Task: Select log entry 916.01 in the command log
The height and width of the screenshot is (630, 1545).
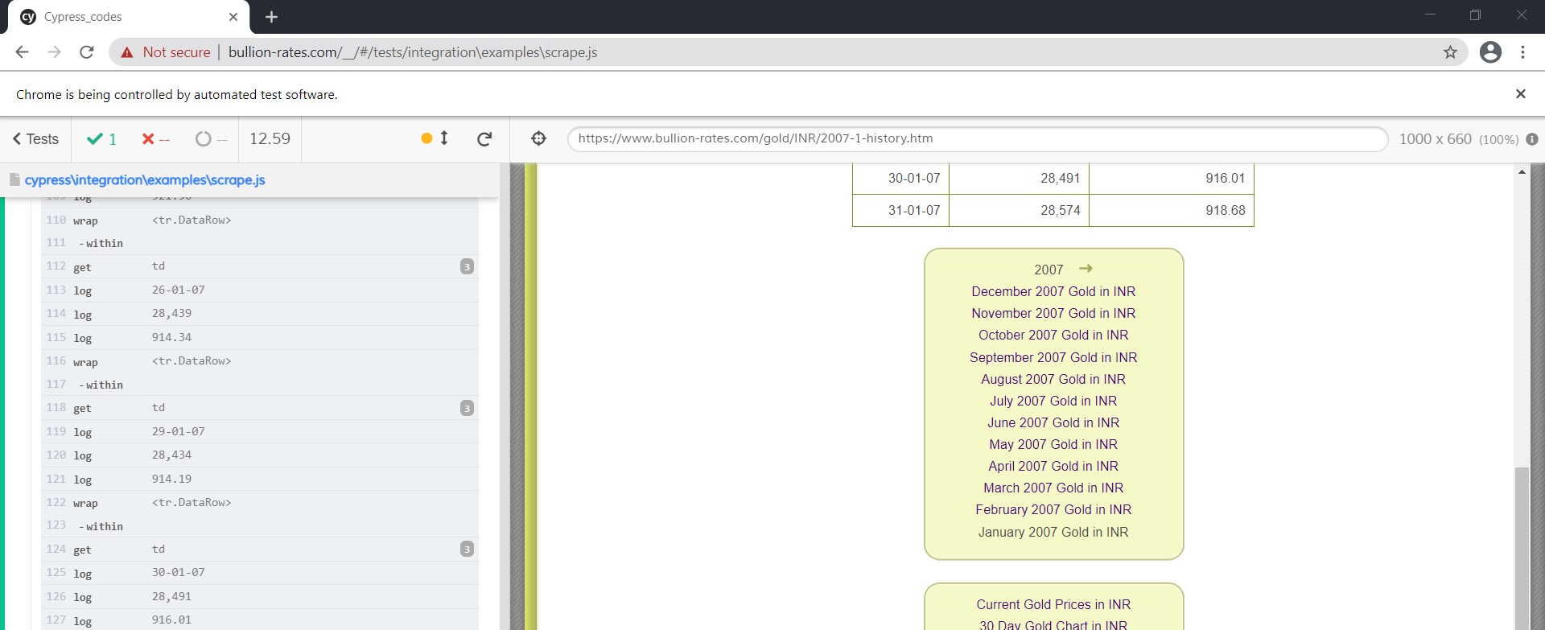Action: 260,620
